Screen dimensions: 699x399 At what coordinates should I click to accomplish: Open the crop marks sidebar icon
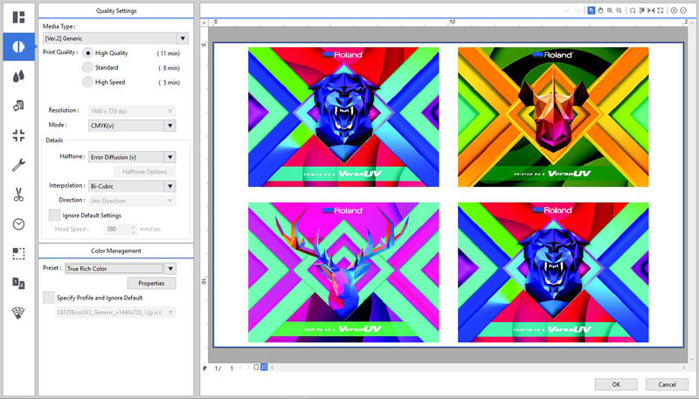(18, 135)
